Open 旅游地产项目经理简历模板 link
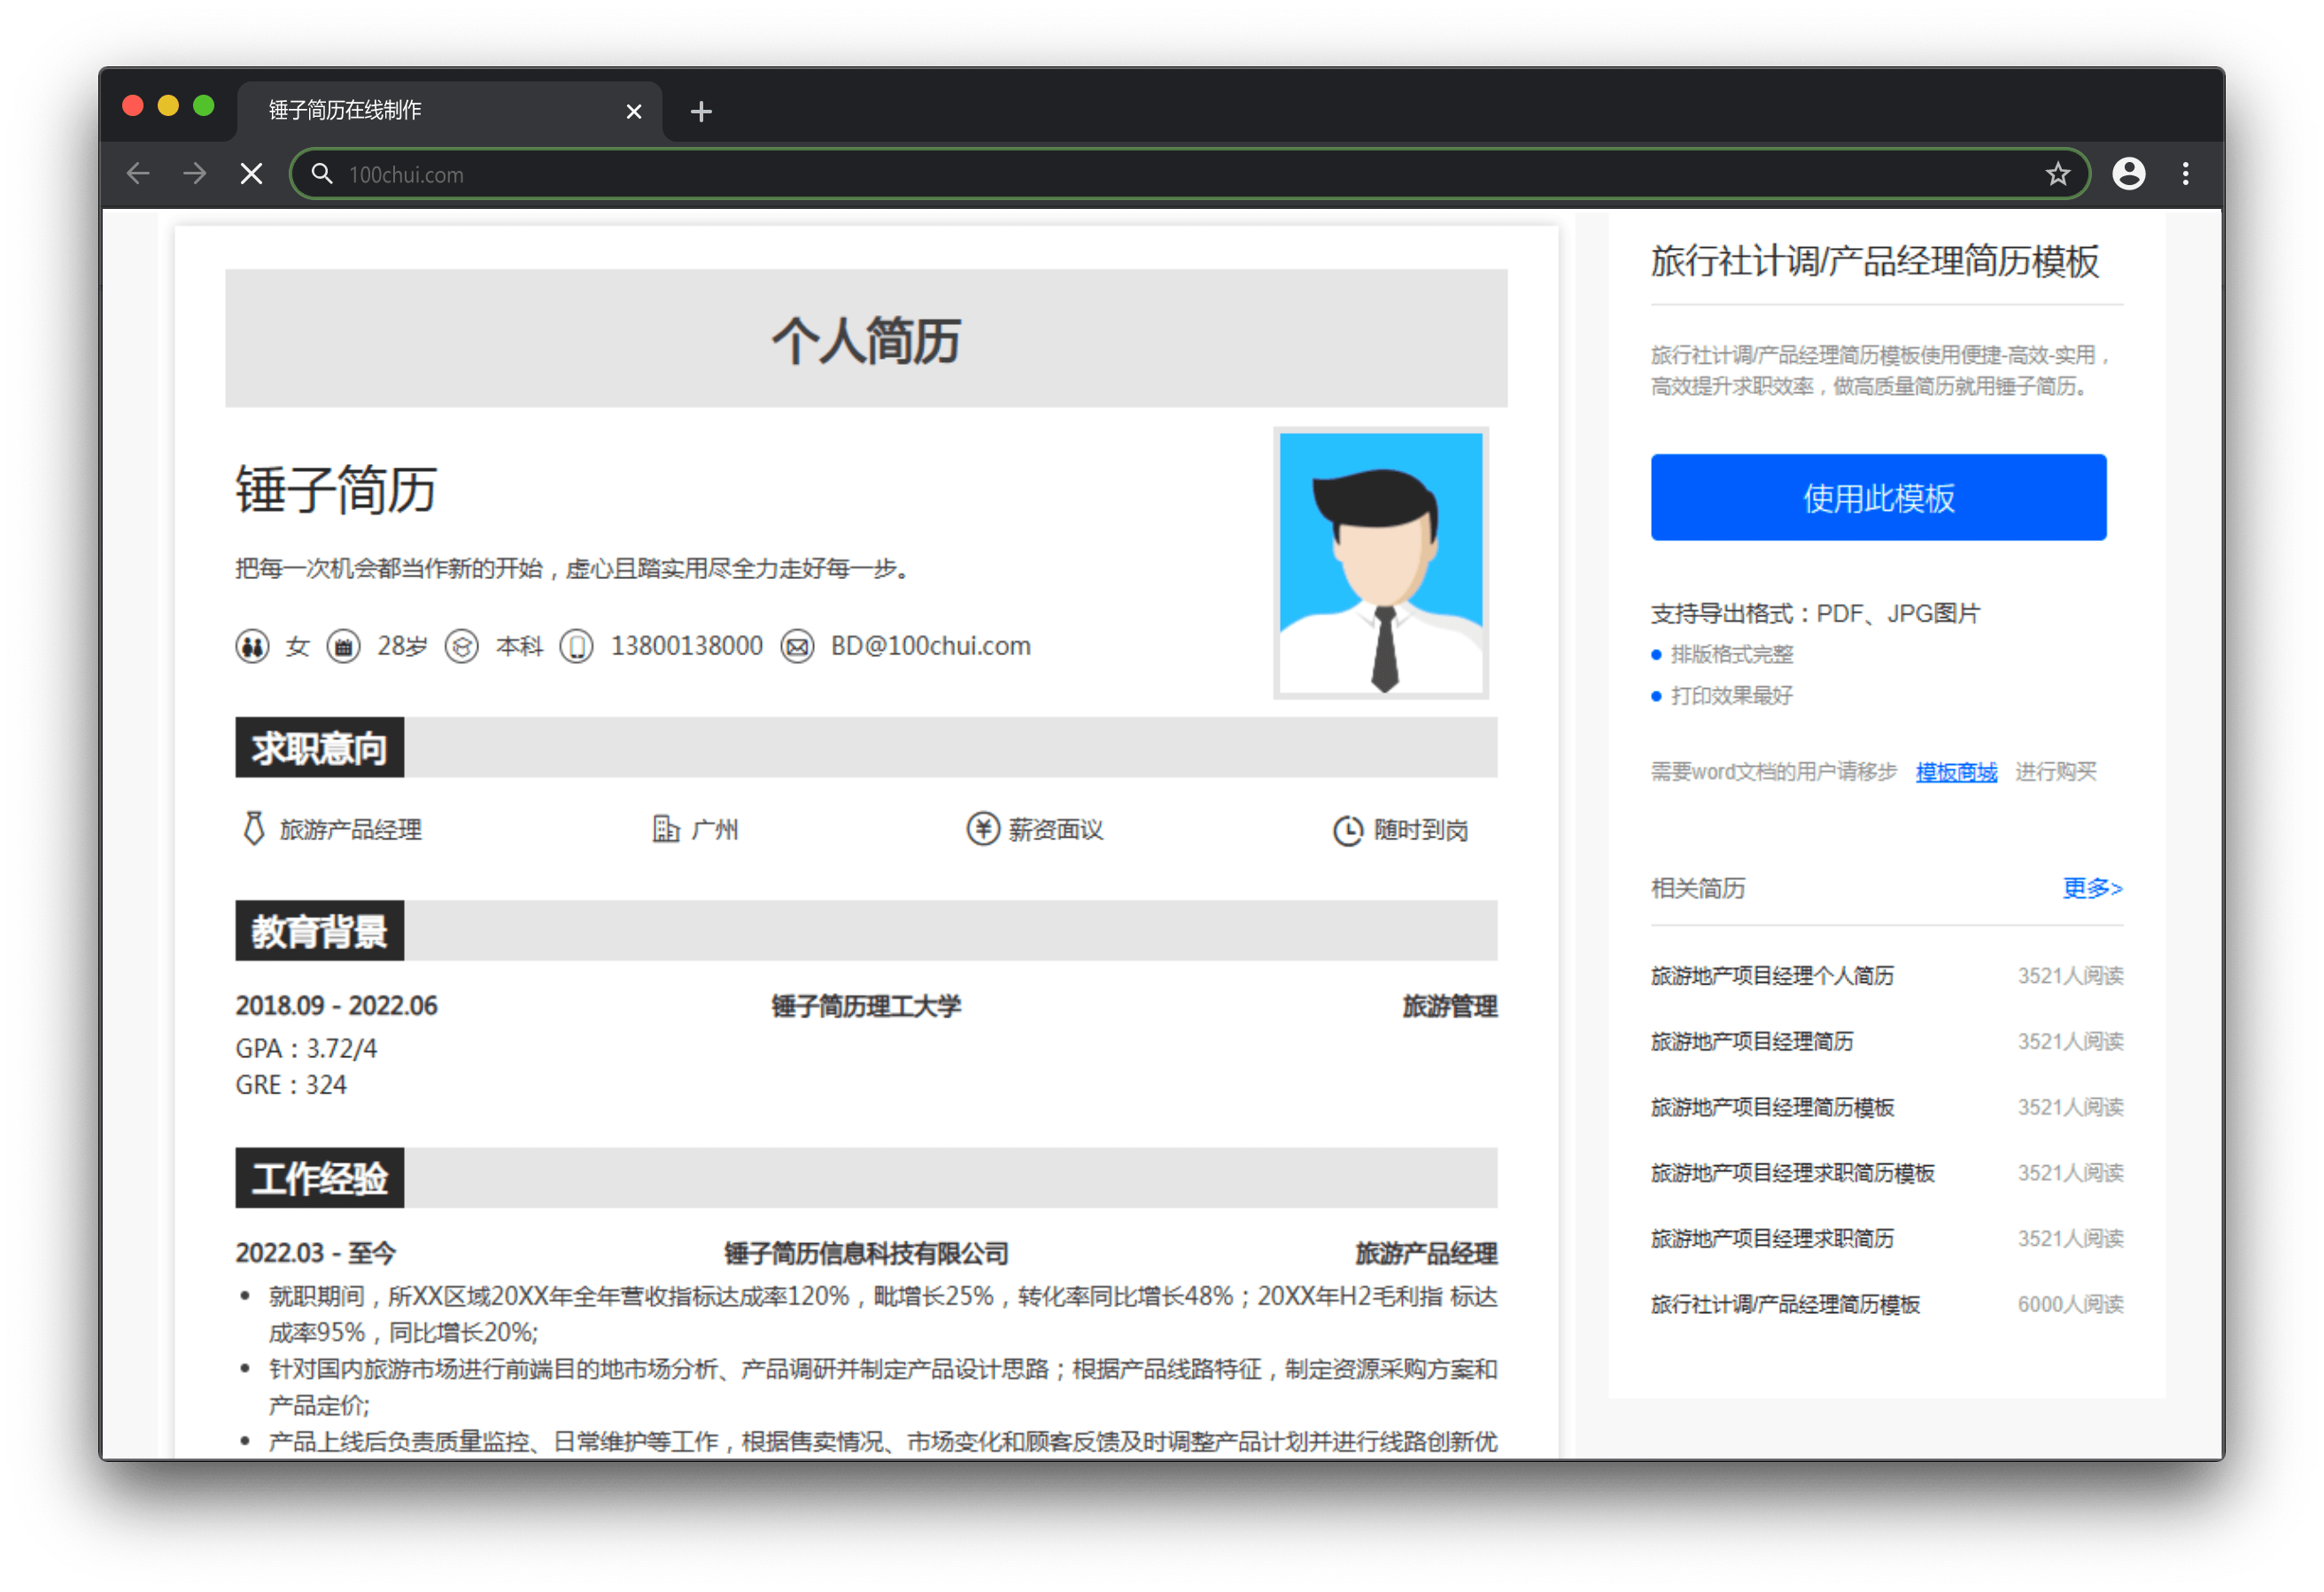2324x1592 pixels. point(1772,1107)
